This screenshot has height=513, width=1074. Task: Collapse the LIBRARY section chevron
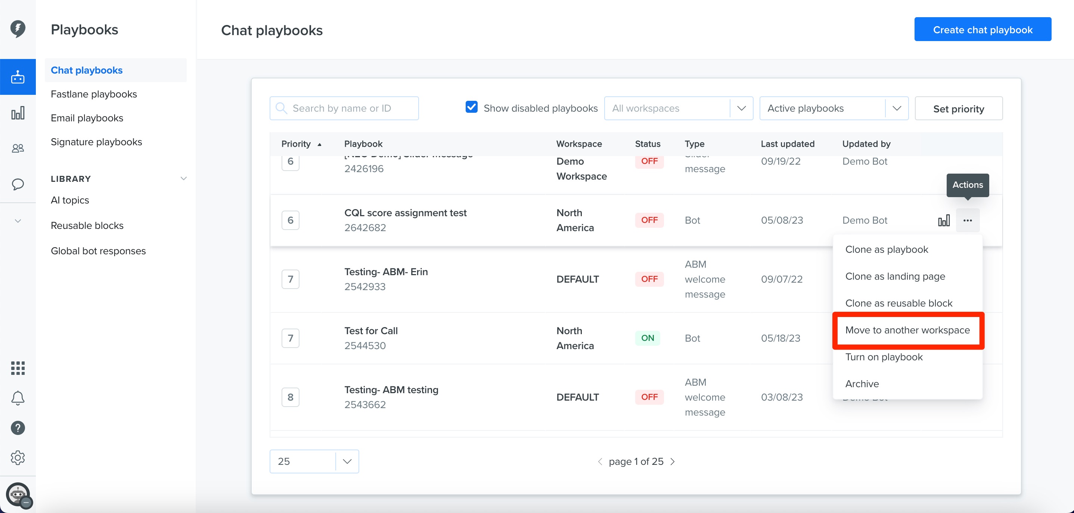183,179
